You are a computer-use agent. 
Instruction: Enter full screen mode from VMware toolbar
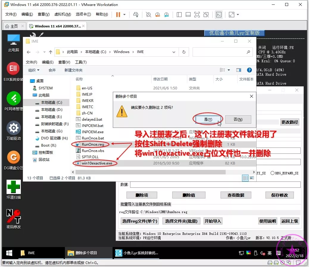tap(197, 14)
